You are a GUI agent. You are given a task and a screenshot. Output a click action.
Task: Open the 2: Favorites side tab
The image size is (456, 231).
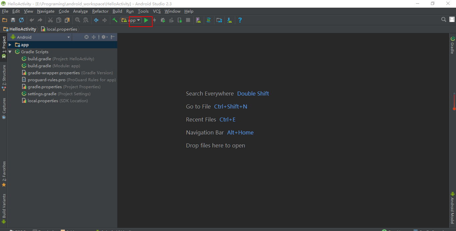pyautogui.click(x=4, y=174)
